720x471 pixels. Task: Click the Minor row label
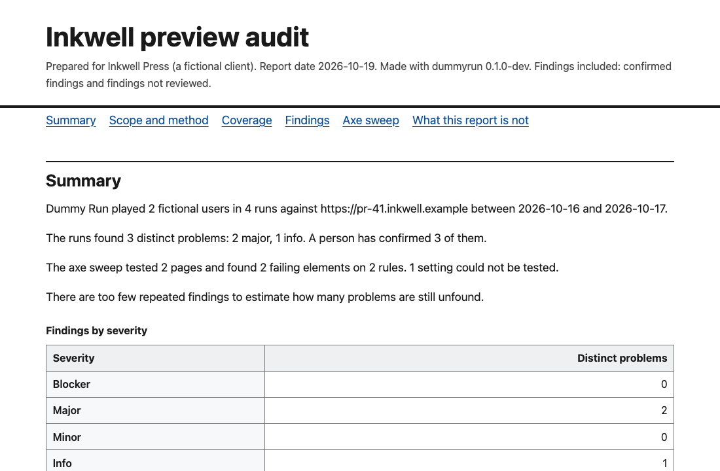[155, 437]
